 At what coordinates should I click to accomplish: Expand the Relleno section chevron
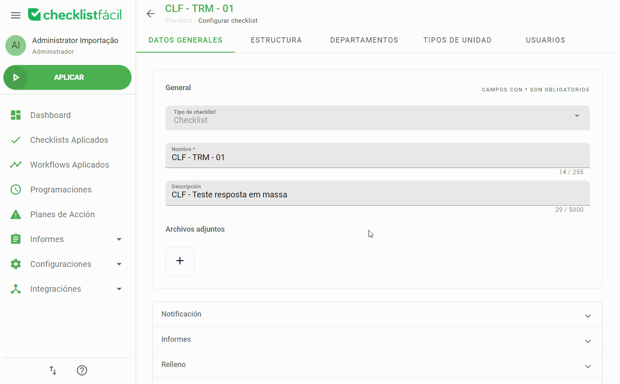pyautogui.click(x=588, y=367)
